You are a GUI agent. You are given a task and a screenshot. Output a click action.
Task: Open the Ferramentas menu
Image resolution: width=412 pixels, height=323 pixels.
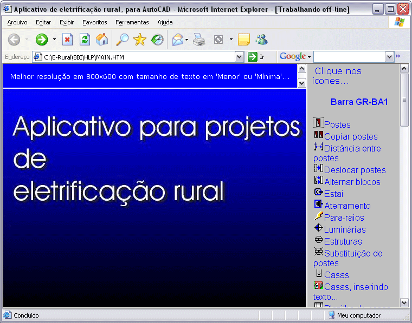click(132, 22)
